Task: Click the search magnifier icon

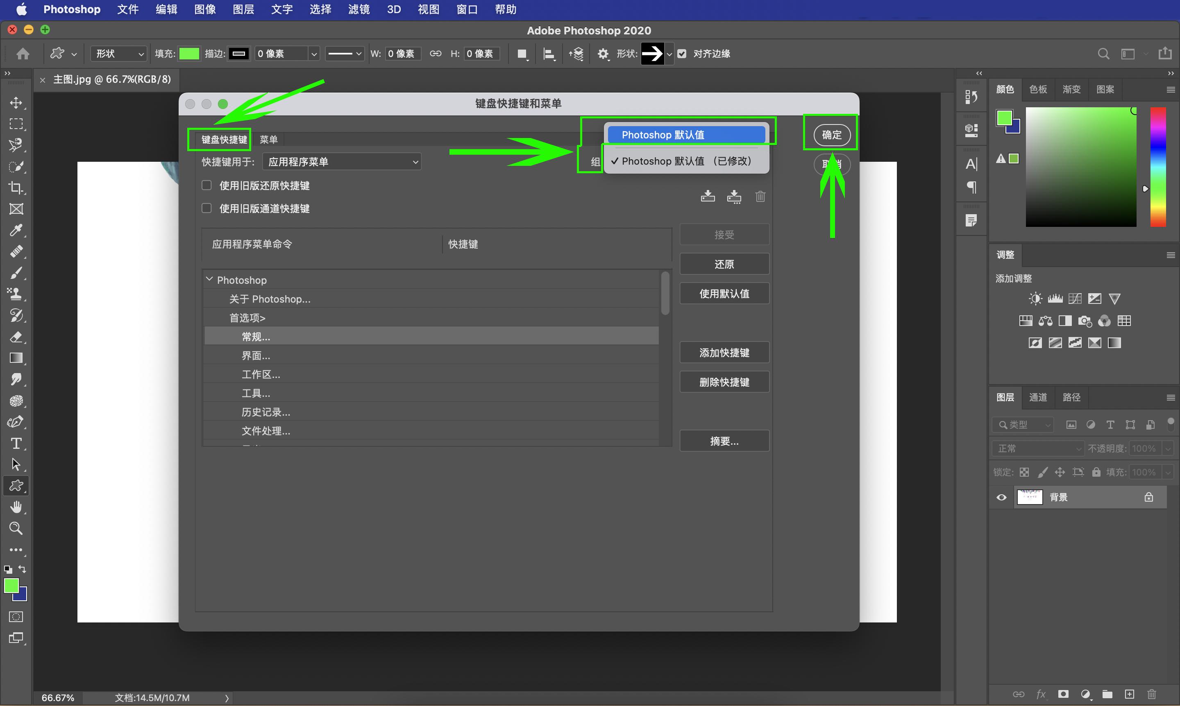Action: pyautogui.click(x=1103, y=54)
